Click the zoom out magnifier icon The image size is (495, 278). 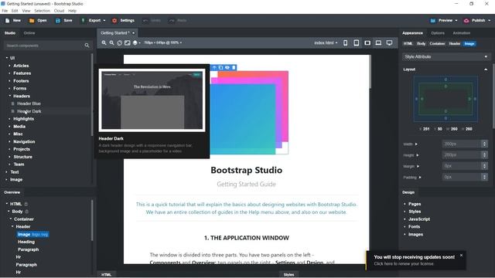pyautogui.click(x=111, y=42)
